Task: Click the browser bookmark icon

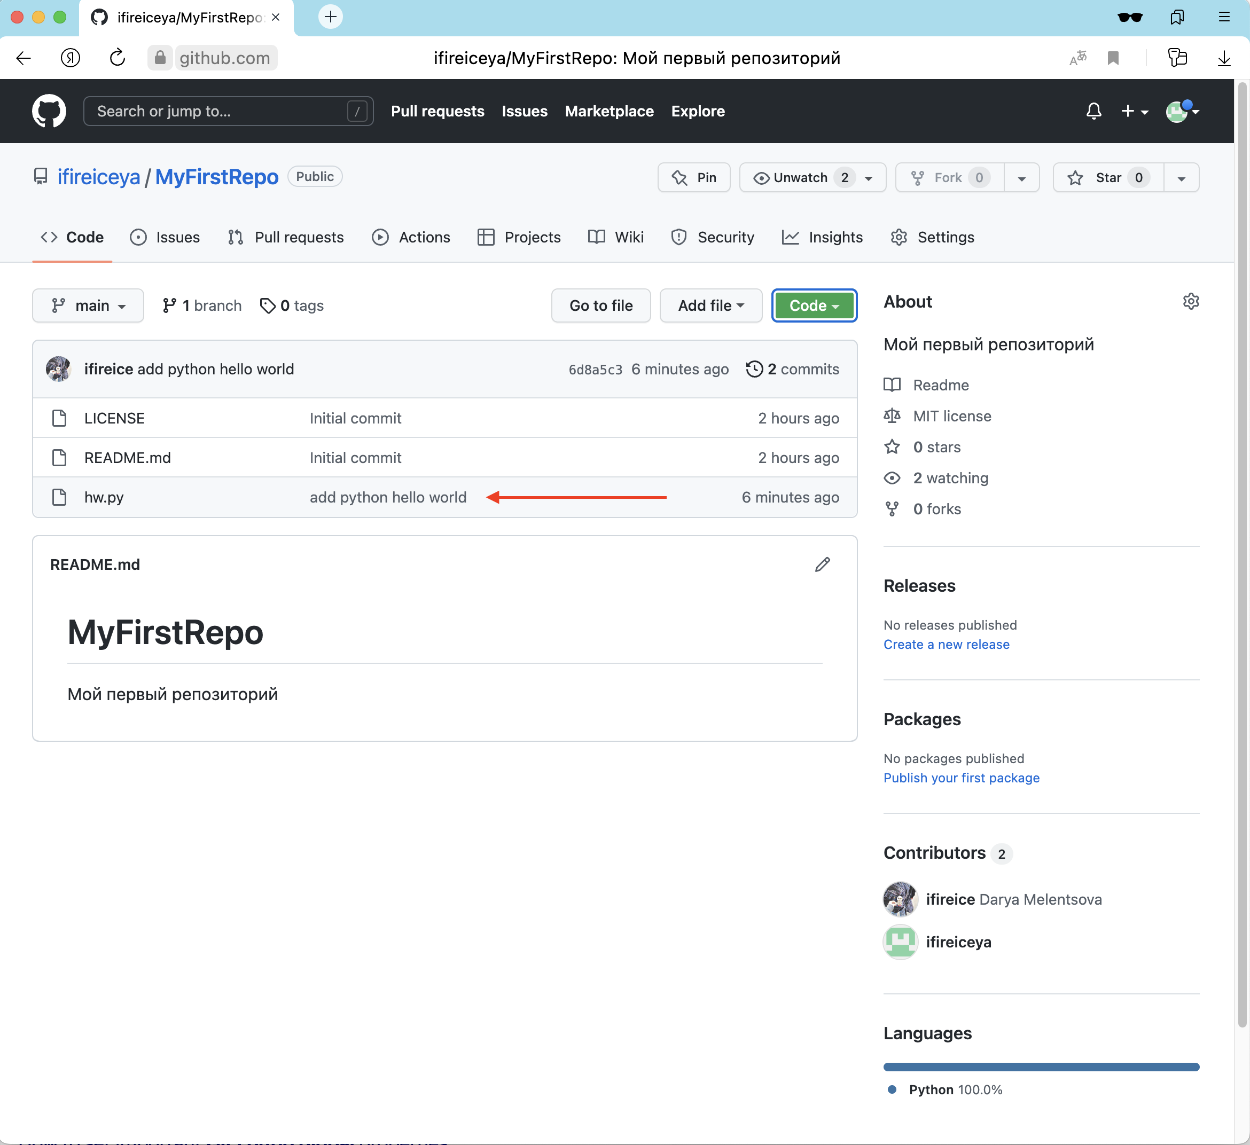Action: tap(1113, 58)
